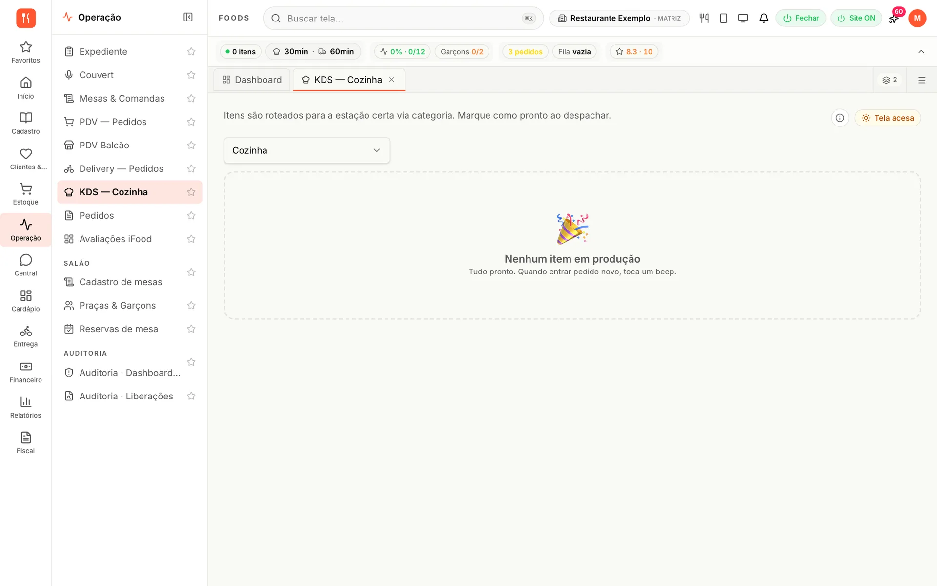Click the Site ON button
This screenshot has height=586, width=937.
coord(856,18)
